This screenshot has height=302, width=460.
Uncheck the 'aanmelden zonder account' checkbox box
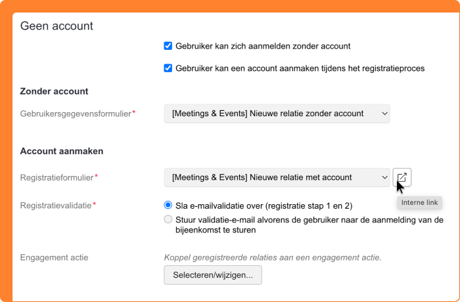point(168,47)
